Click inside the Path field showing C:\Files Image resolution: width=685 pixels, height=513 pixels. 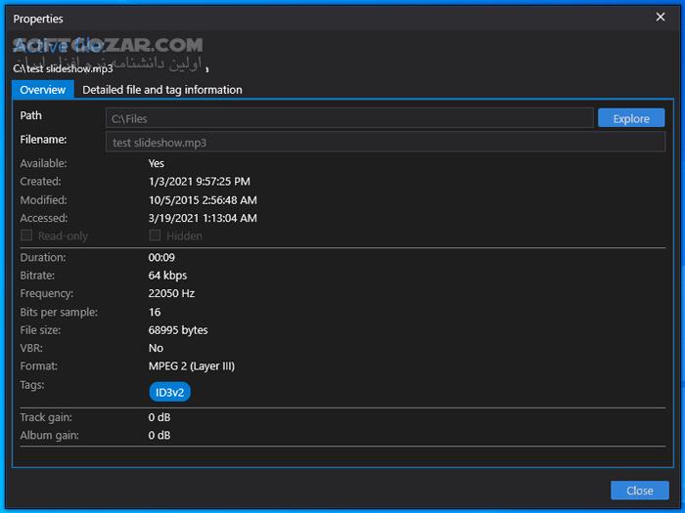tap(349, 118)
